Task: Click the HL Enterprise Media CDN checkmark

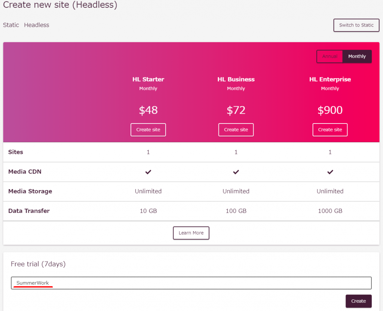Action: (330, 172)
